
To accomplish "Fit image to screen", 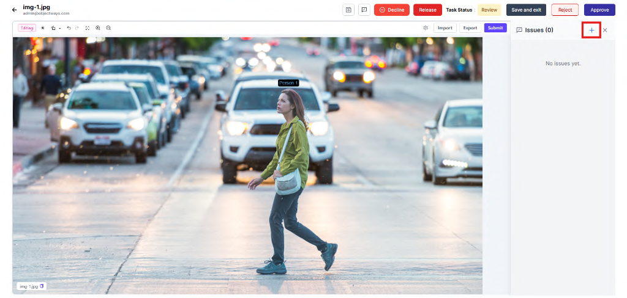I will click(x=87, y=28).
